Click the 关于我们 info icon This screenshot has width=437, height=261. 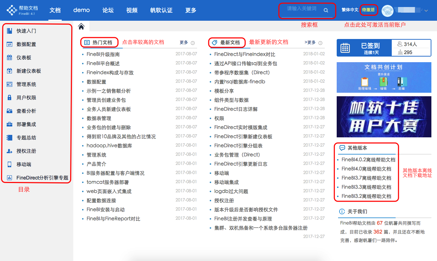click(342, 211)
